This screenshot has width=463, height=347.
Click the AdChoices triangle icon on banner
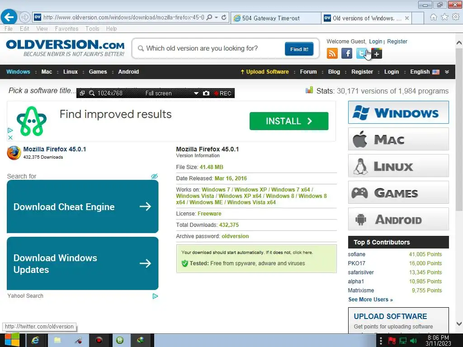coord(10,130)
